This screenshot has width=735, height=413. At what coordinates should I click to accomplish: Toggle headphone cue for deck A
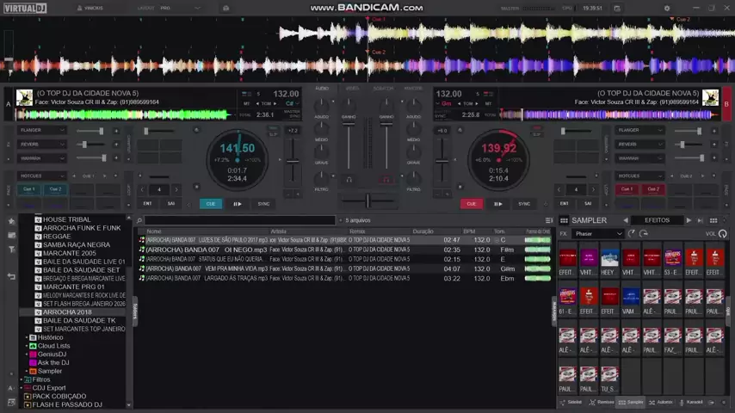click(x=349, y=179)
